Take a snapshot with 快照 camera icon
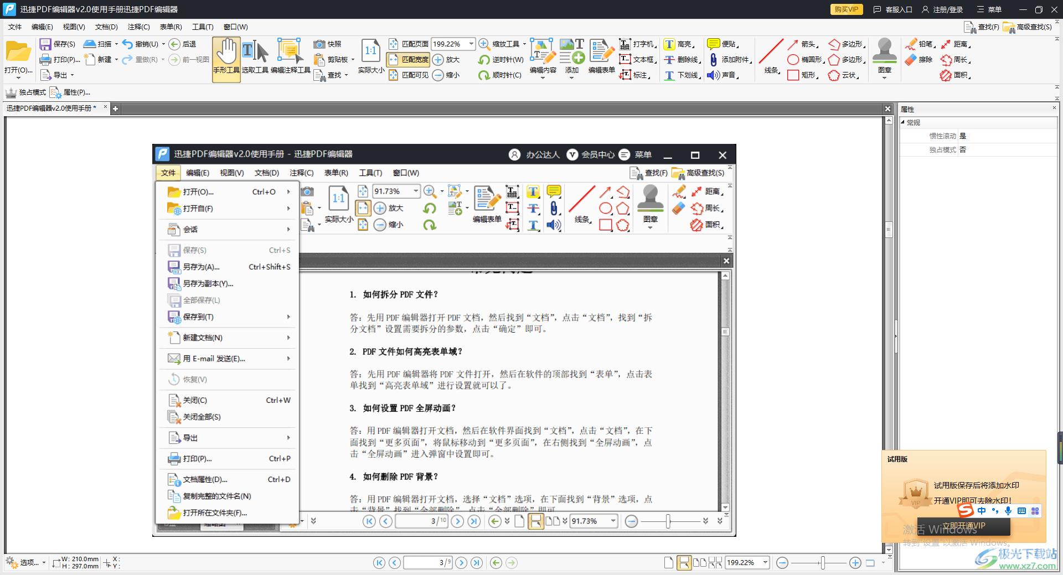The image size is (1063, 575). click(327, 44)
